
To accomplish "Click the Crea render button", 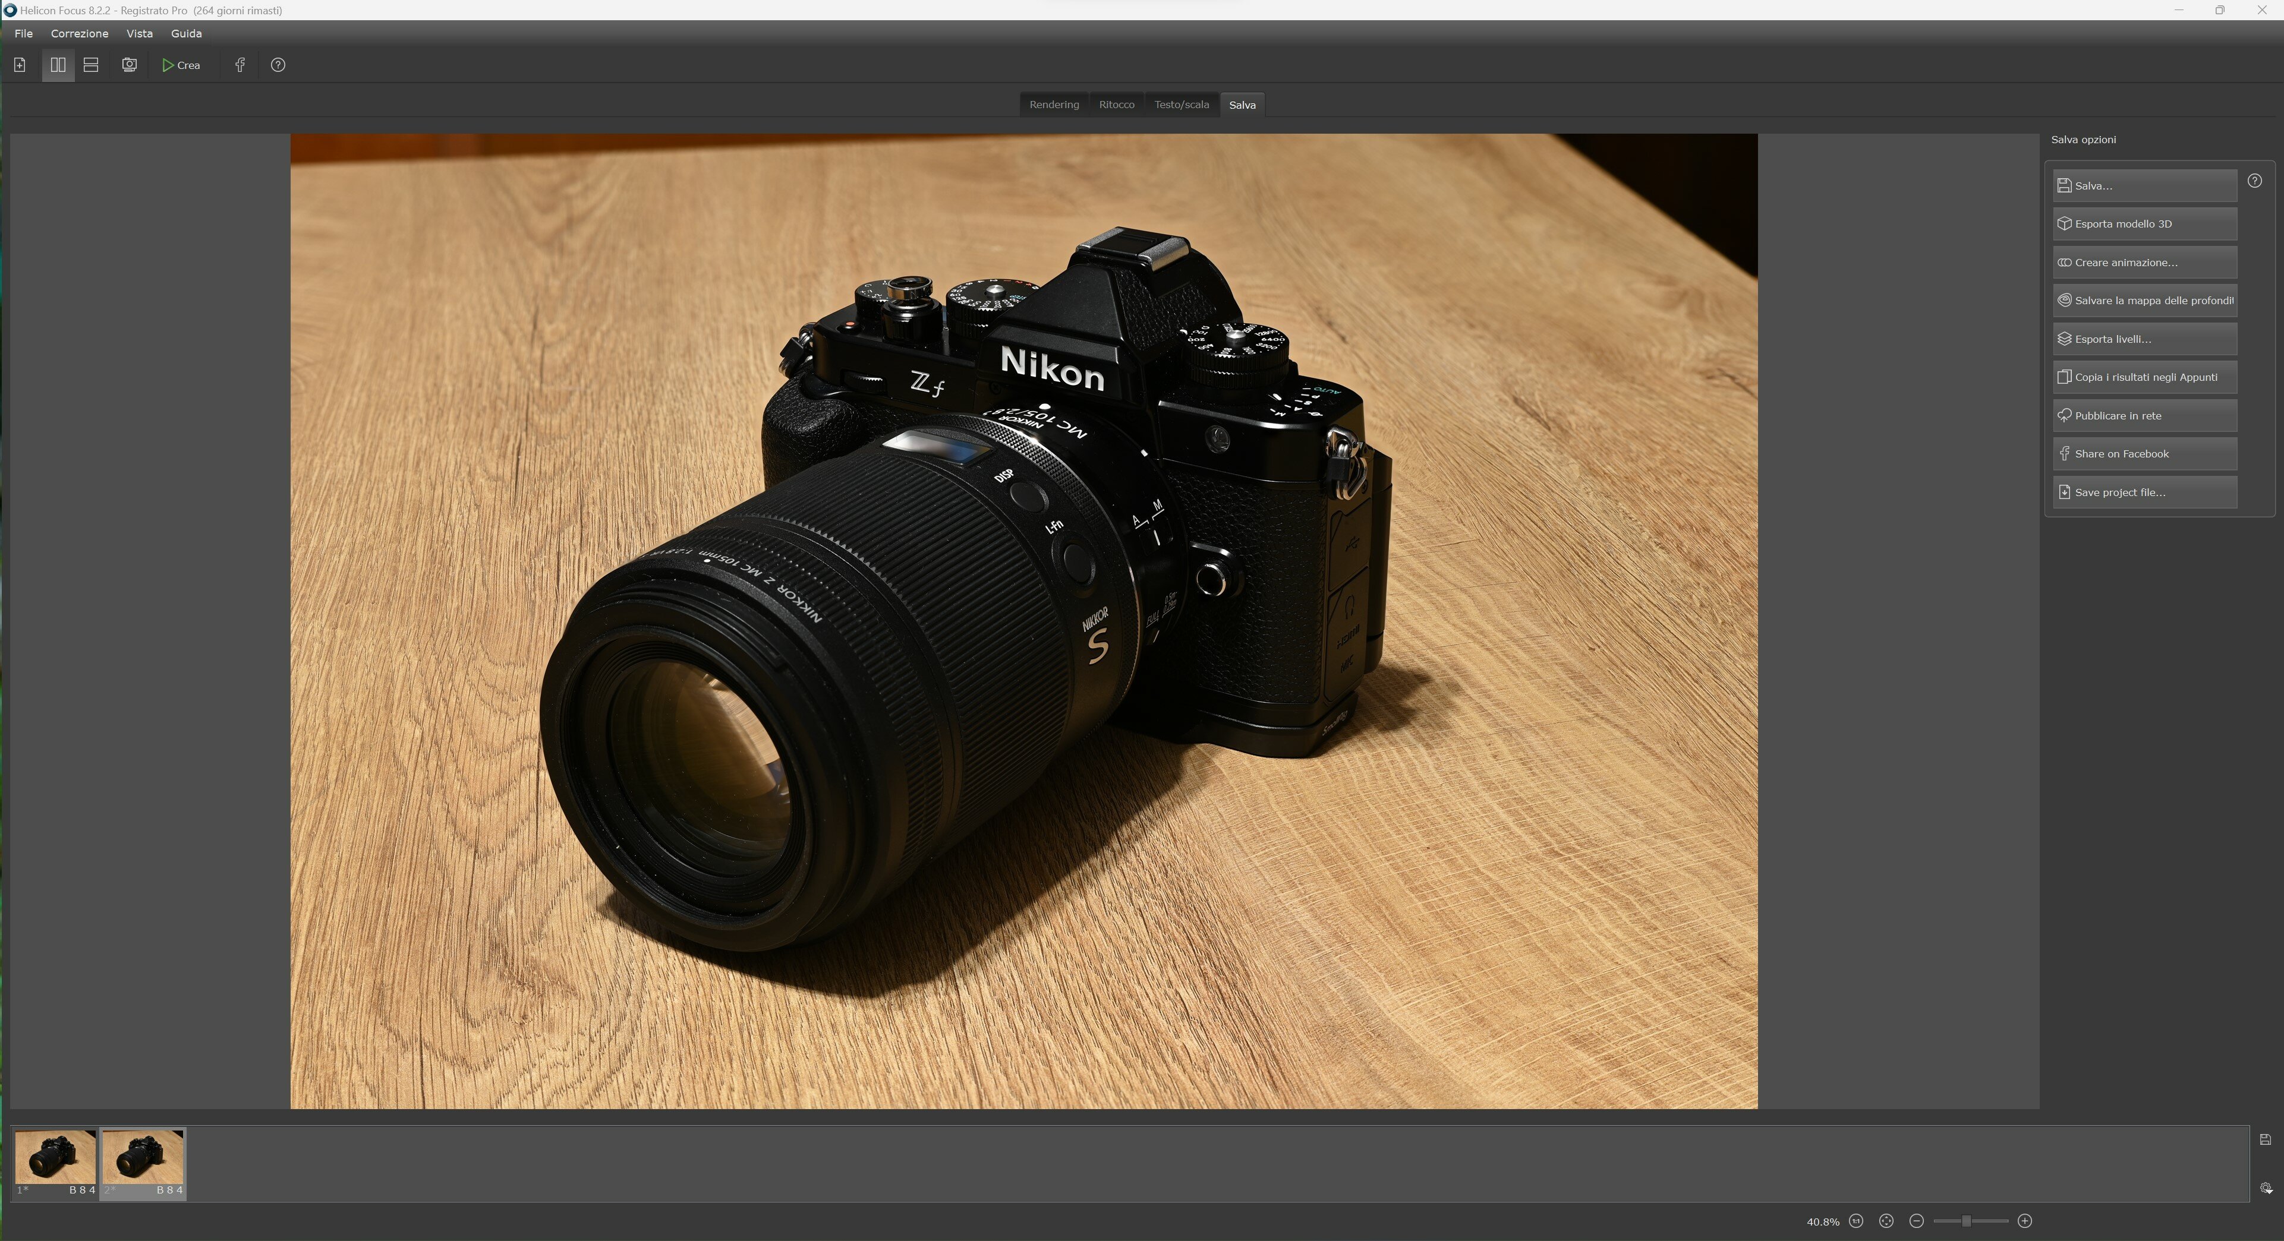I will pyautogui.click(x=182, y=65).
